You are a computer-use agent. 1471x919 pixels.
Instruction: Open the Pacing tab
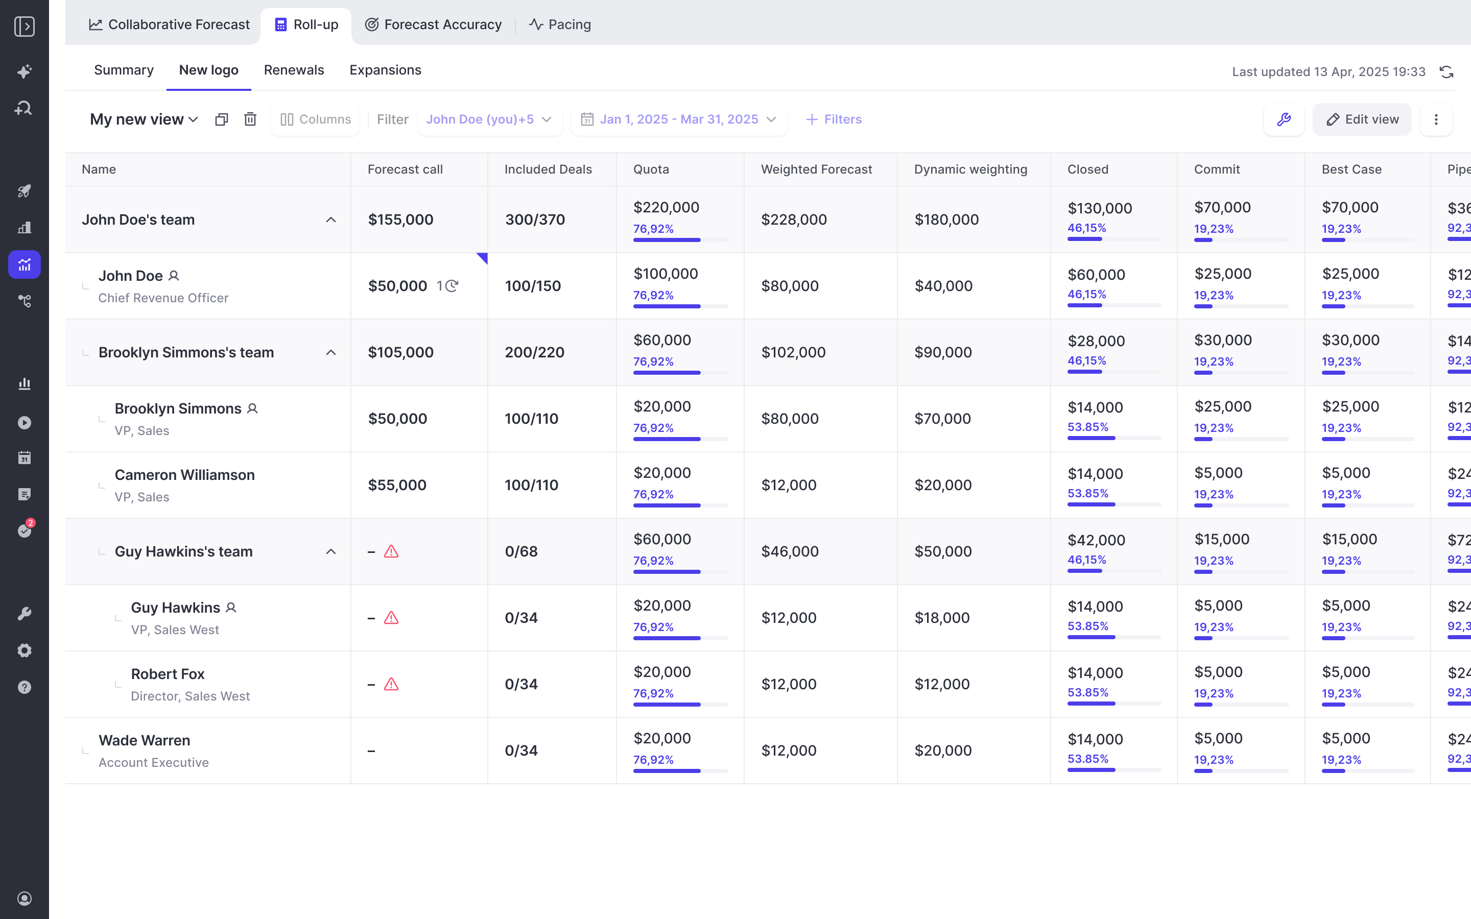tap(560, 25)
